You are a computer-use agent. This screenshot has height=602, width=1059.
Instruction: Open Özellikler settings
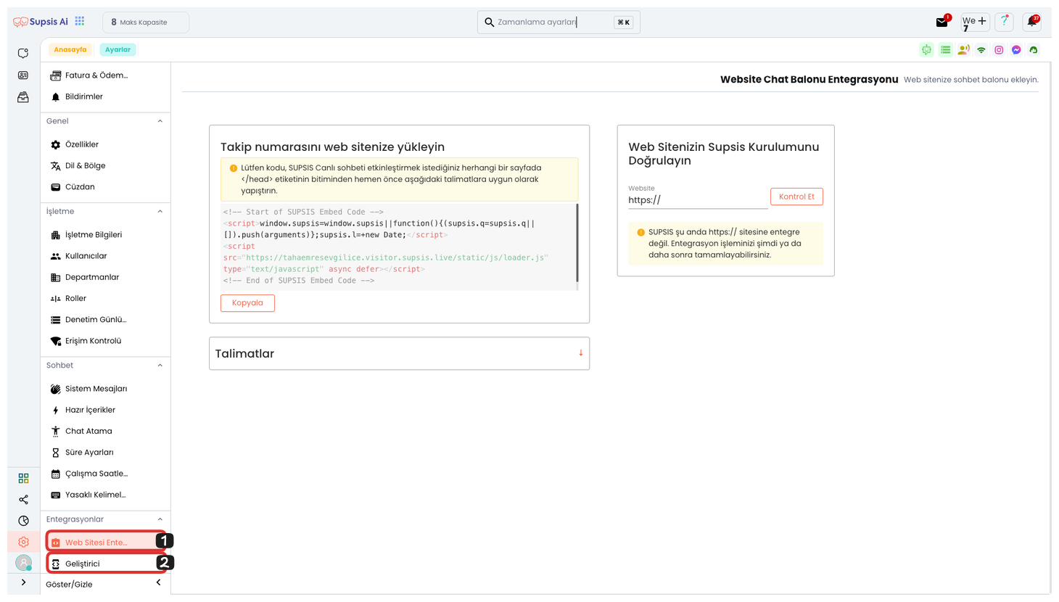[x=105, y=144]
